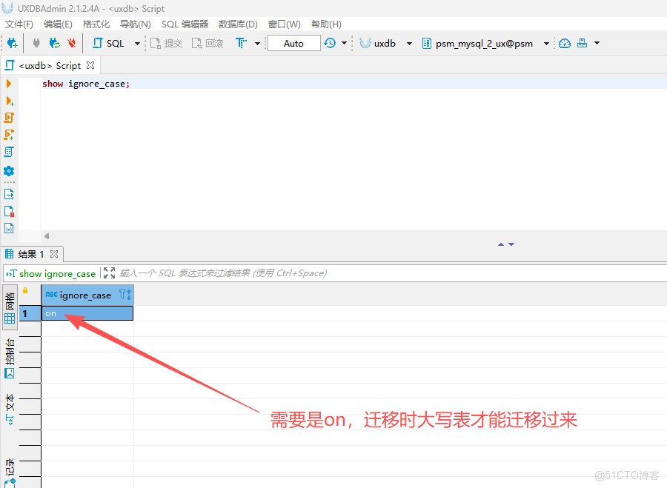Expand the arrow after the diagram icon
This screenshot has height=488, width=667.
[597, 43]
